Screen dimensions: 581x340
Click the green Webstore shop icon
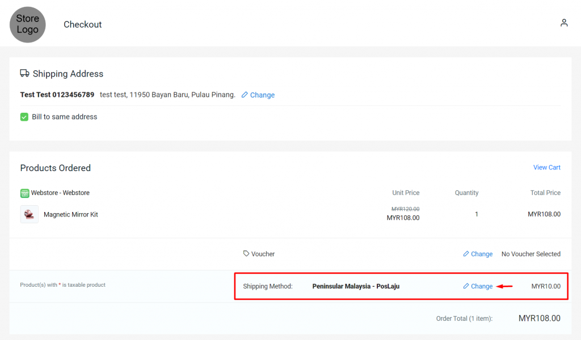tap(24, 193)
